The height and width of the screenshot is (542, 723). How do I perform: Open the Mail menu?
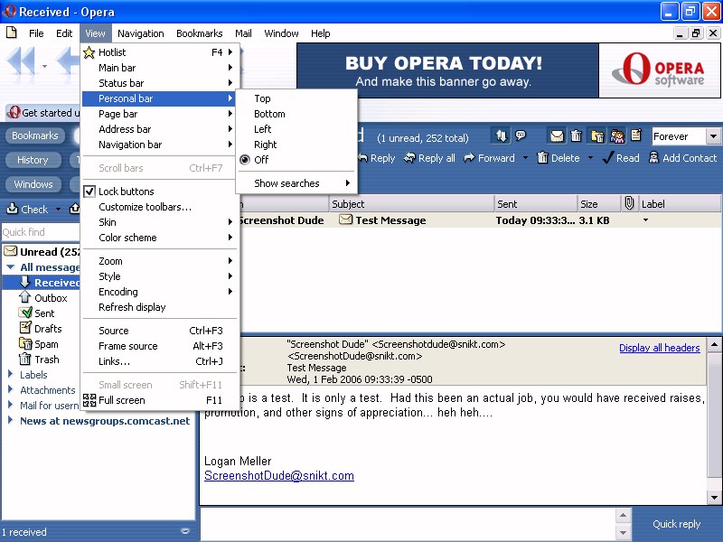pyautogui.click(x=243, y=33)
